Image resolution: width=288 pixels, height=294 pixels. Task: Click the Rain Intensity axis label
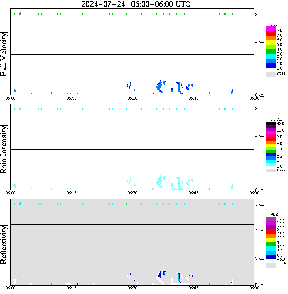tap(4, 149)
